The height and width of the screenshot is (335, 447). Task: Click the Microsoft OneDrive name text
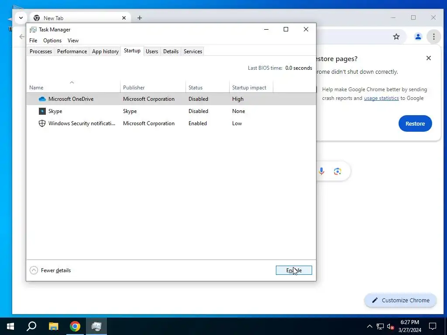tap(71, 99)
